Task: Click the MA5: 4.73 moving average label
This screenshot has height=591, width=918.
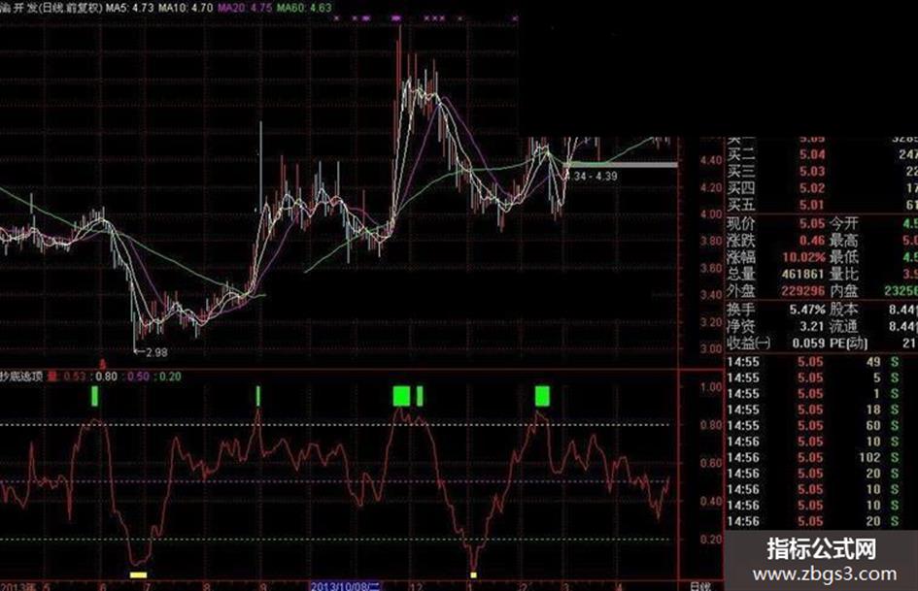Action: [x=130, y=8]
